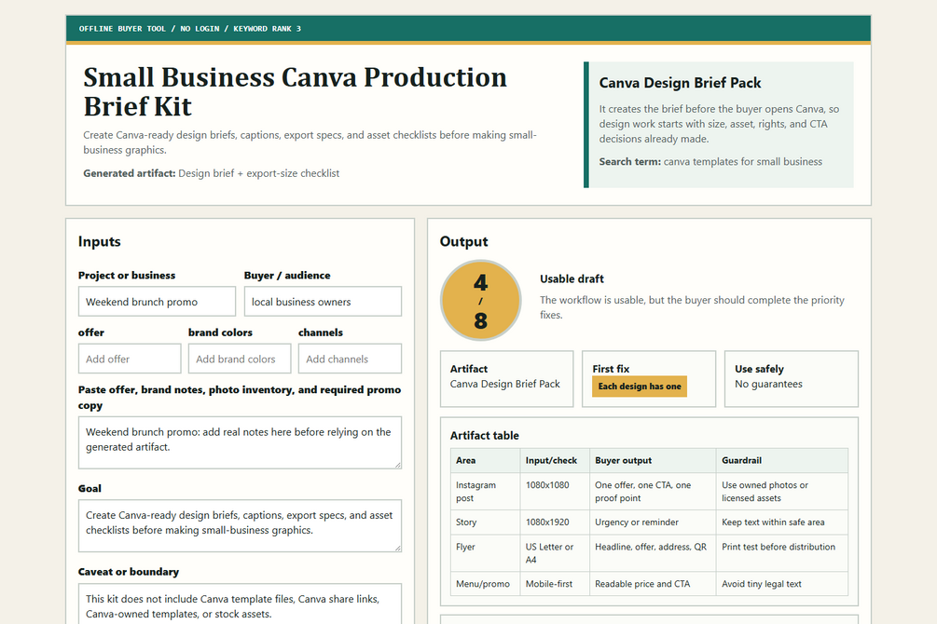Click the Inputs section heading
This screenshot has height=624, width=937.
(99, 242)
